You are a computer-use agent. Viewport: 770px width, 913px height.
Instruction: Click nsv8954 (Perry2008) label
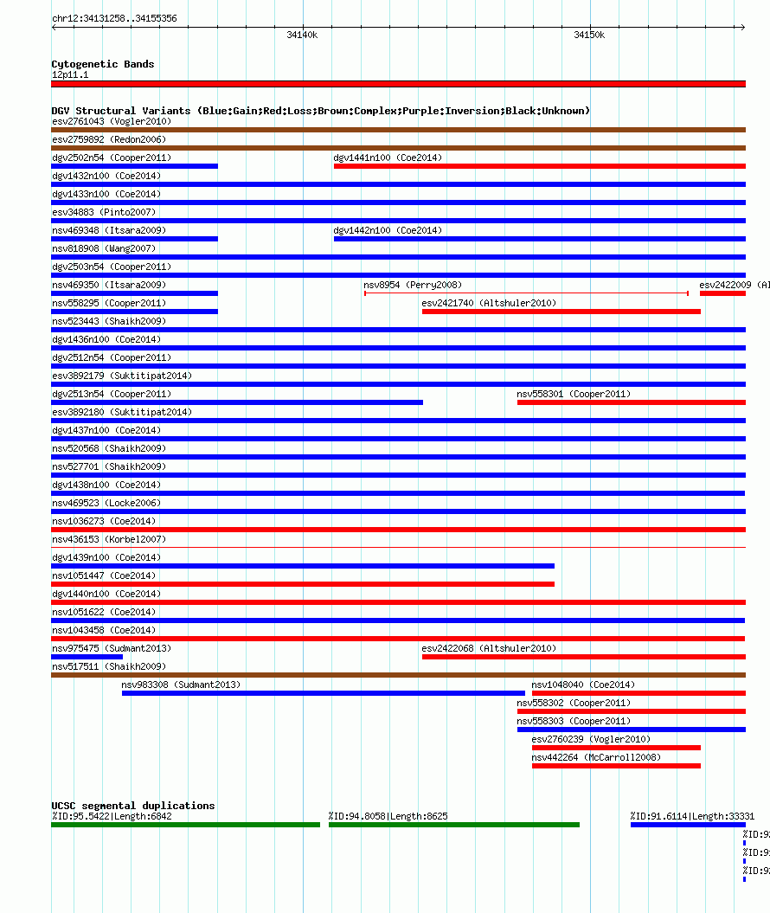click(413, 285)
